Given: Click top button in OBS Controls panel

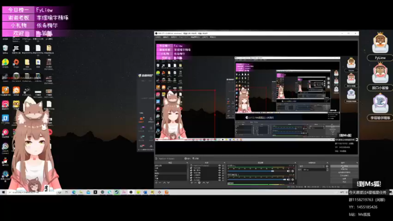Looking at the screenshot, I should 344,166.
